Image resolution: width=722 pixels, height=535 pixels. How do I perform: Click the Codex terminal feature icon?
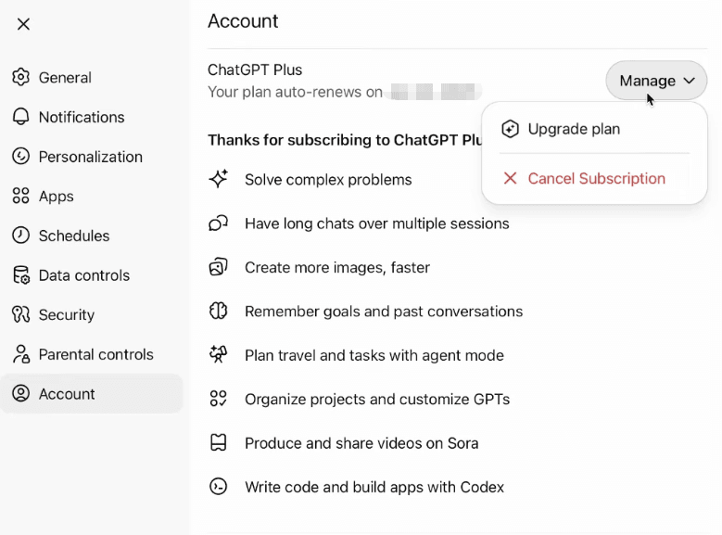pyautogui.click(x=219, y=487)
